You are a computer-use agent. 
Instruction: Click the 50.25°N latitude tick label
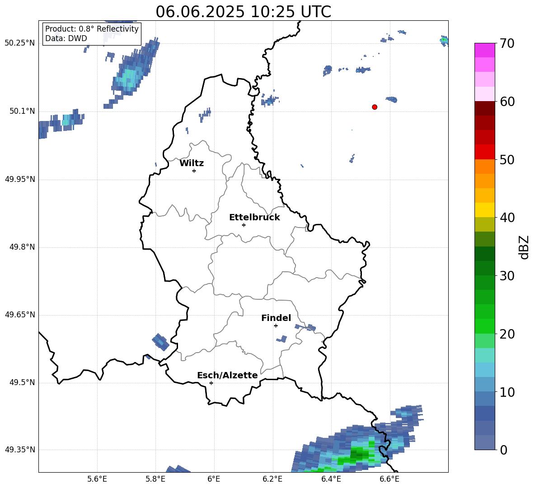pos(20,43)
